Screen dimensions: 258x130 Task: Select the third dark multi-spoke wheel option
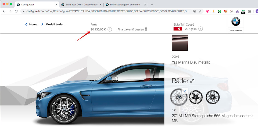(213, 97)
